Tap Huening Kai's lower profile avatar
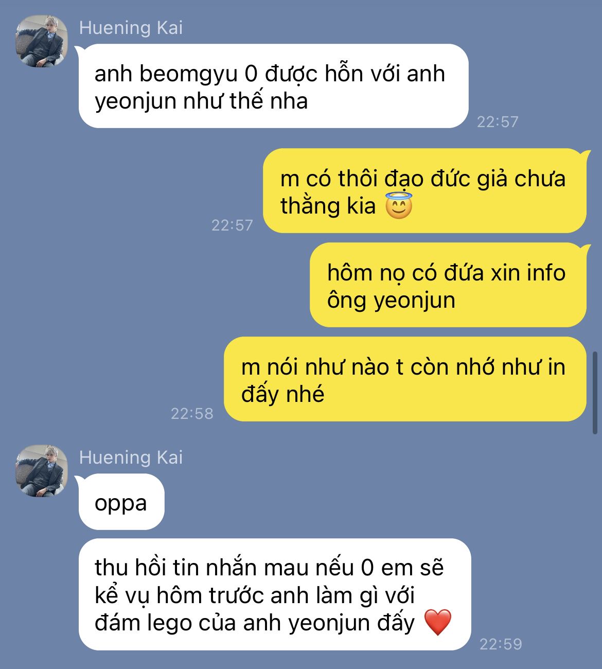This screenshot has width=602, height=669. (42, 470)
